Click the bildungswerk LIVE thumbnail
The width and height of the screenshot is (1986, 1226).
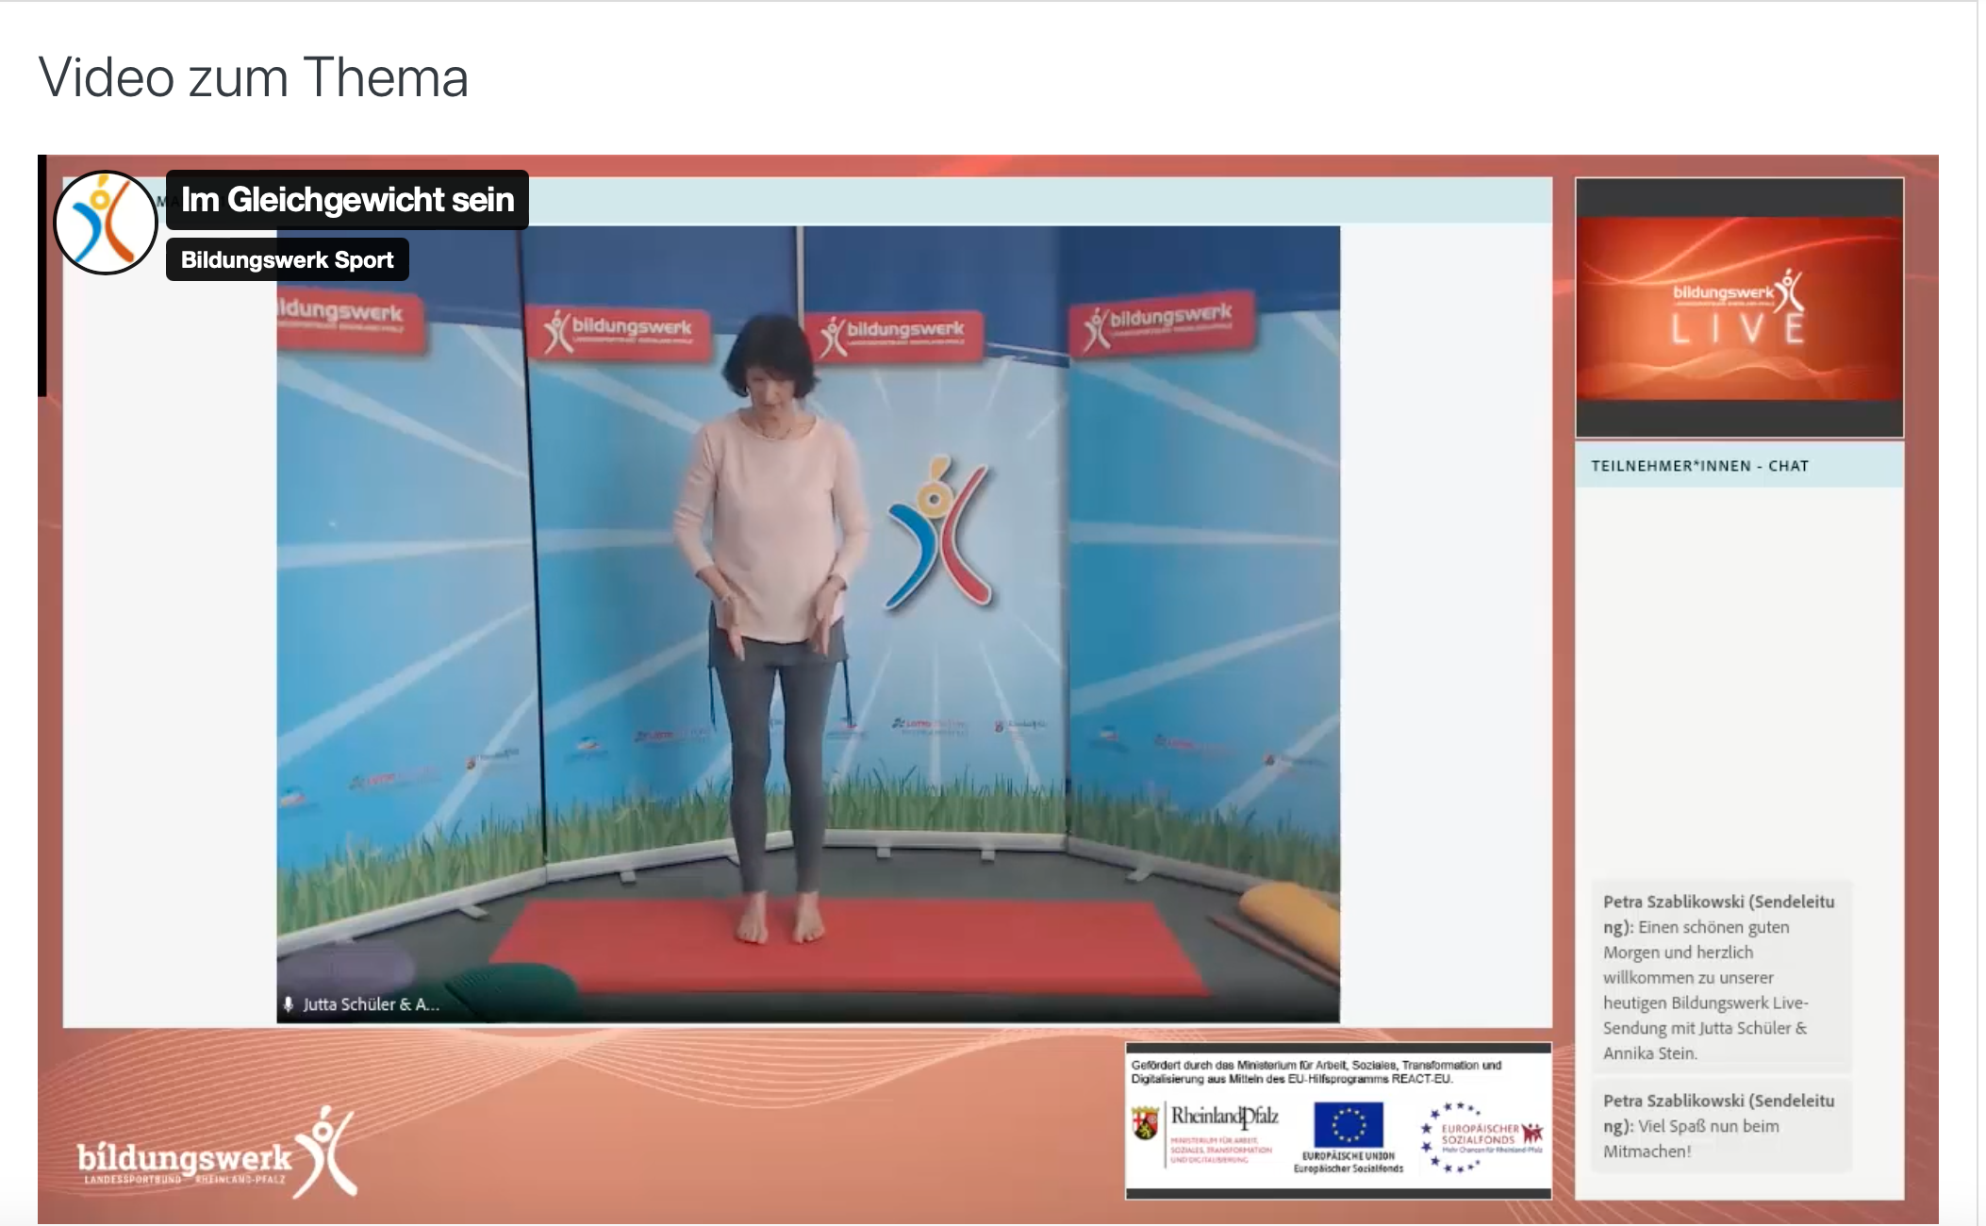pyautogui.click(x=1739, y=308)
